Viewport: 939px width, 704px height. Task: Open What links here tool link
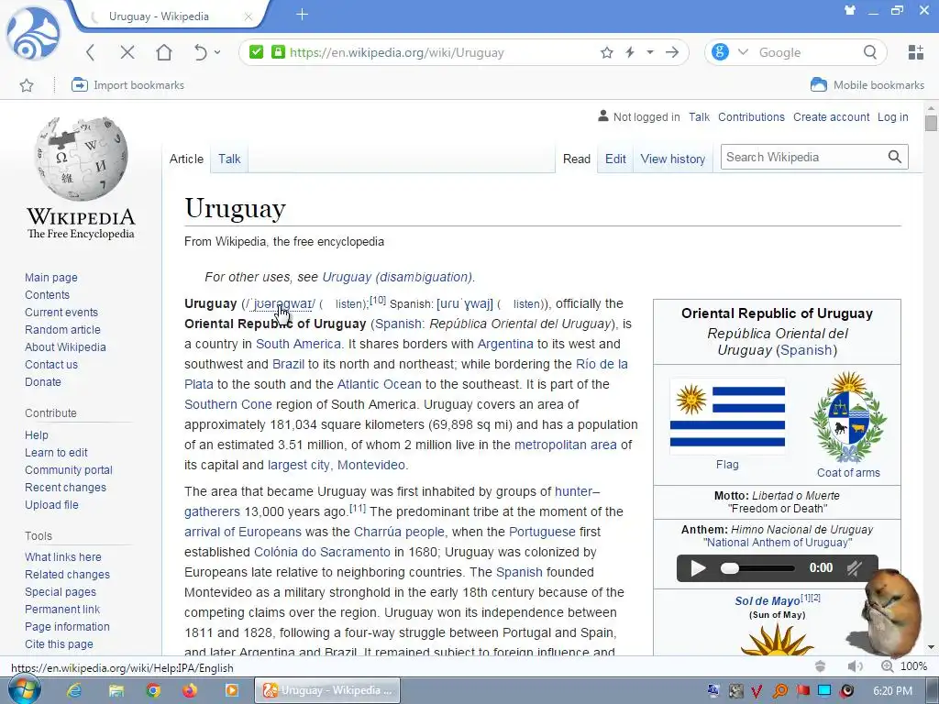pyautogui.click(x=63, y=556)
